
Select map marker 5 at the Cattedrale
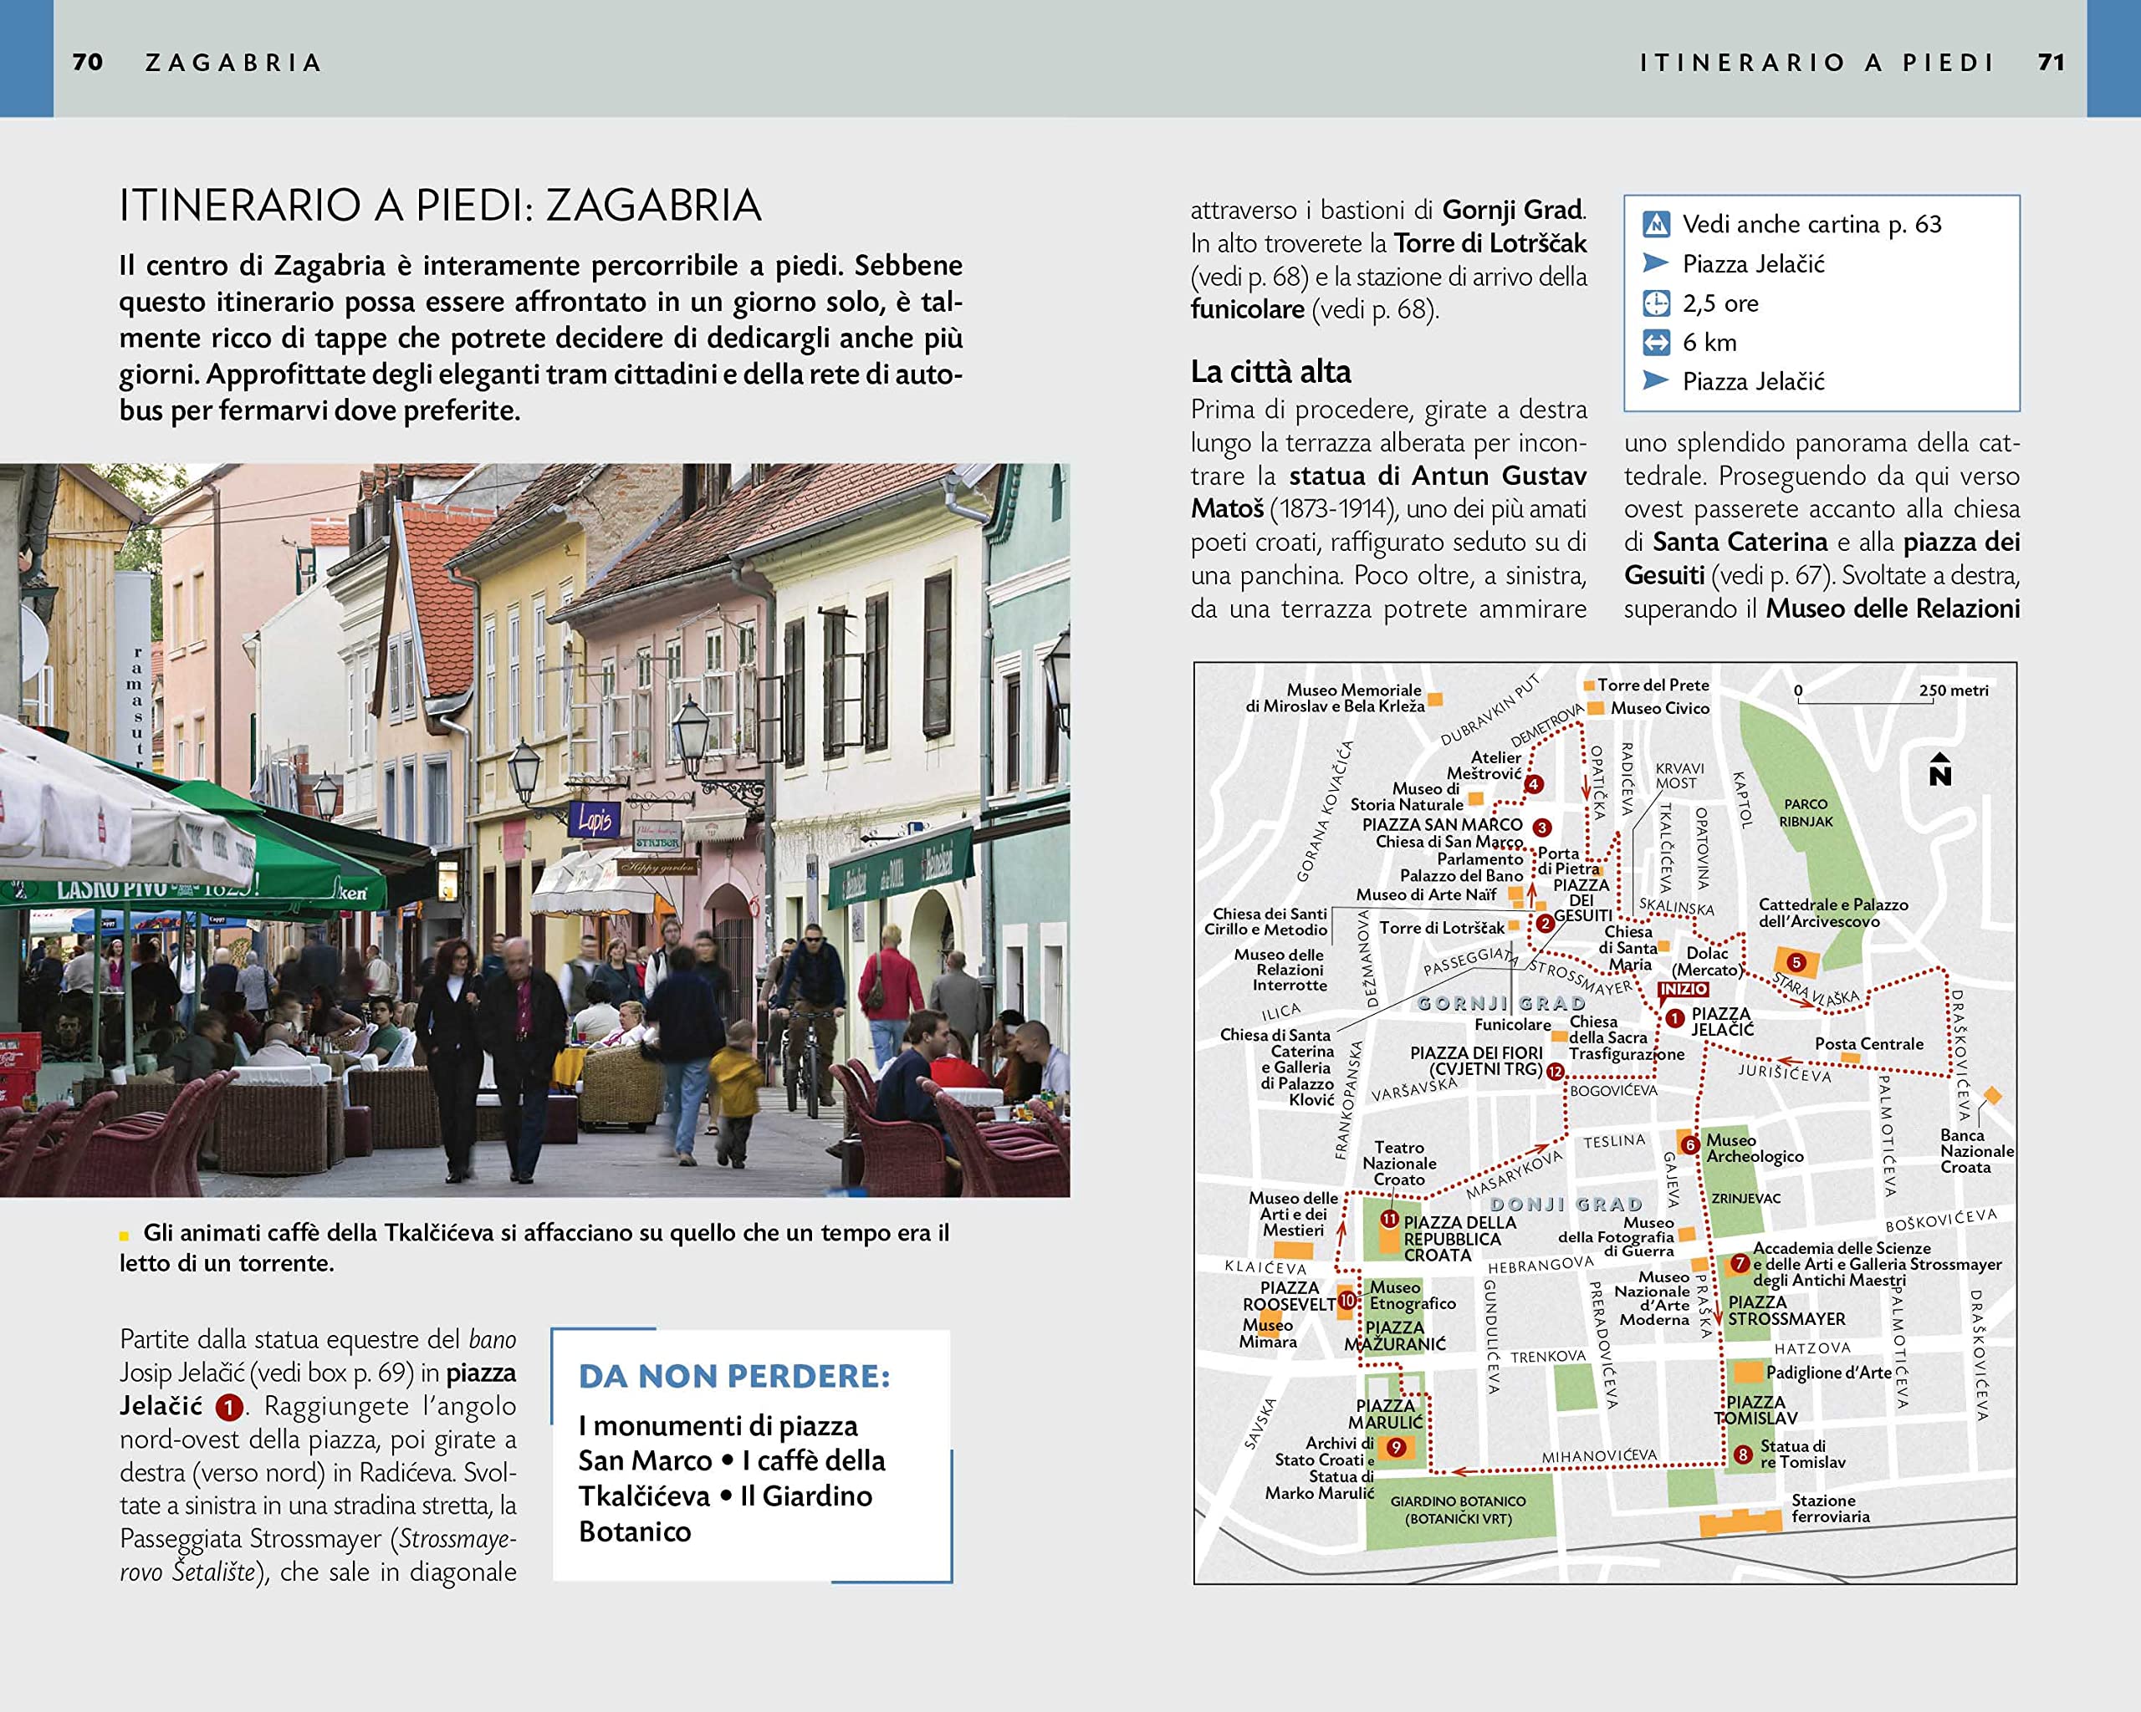pyautogui.click(x=1796, y=961)
